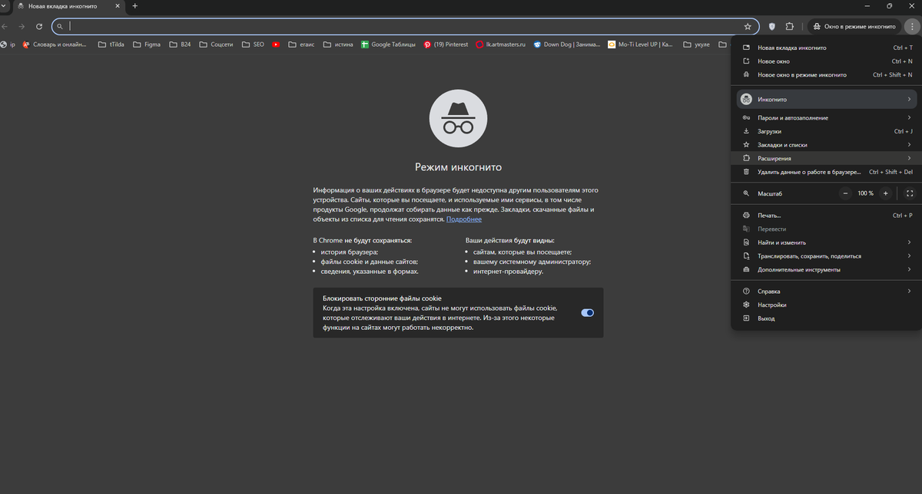
Task: Expand 'Найти и изменить' submenu
Action: click(x=827, y=242)
